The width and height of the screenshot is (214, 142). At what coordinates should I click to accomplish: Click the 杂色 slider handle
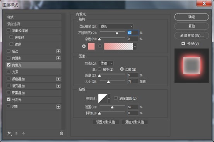click(99, 39)
